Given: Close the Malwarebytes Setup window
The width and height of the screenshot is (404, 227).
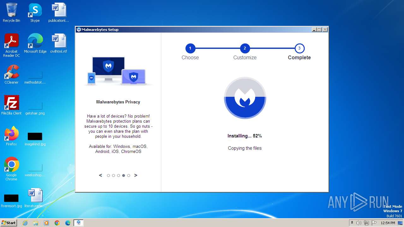Looking at the screenshot, I should (x=325, y=29).
